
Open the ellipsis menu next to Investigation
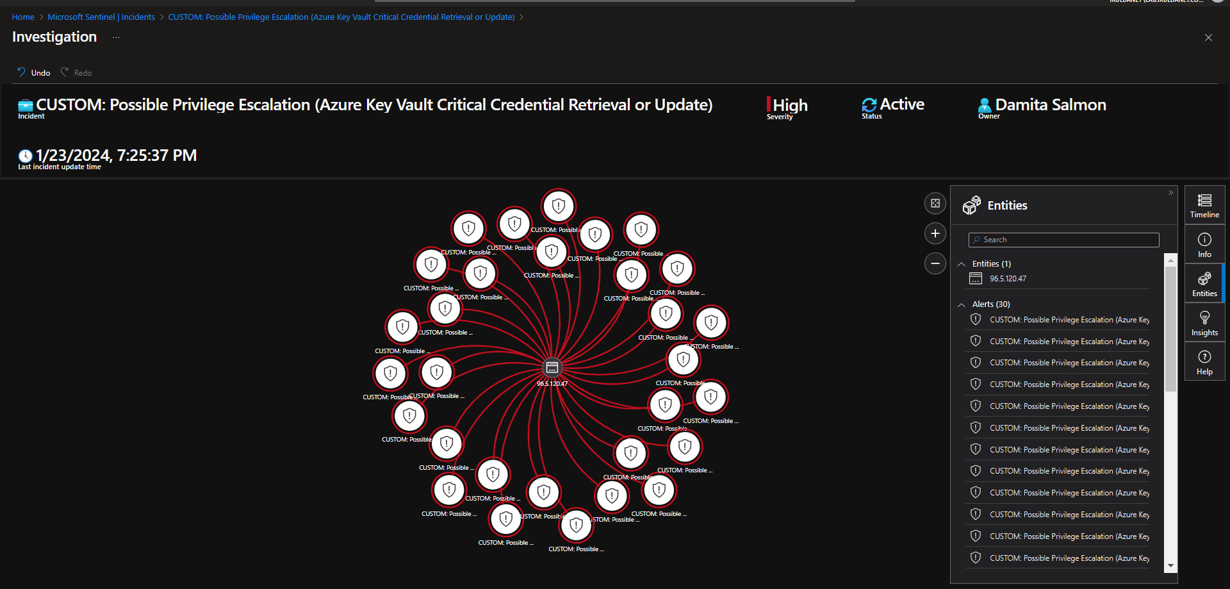[x=116, y=37]
